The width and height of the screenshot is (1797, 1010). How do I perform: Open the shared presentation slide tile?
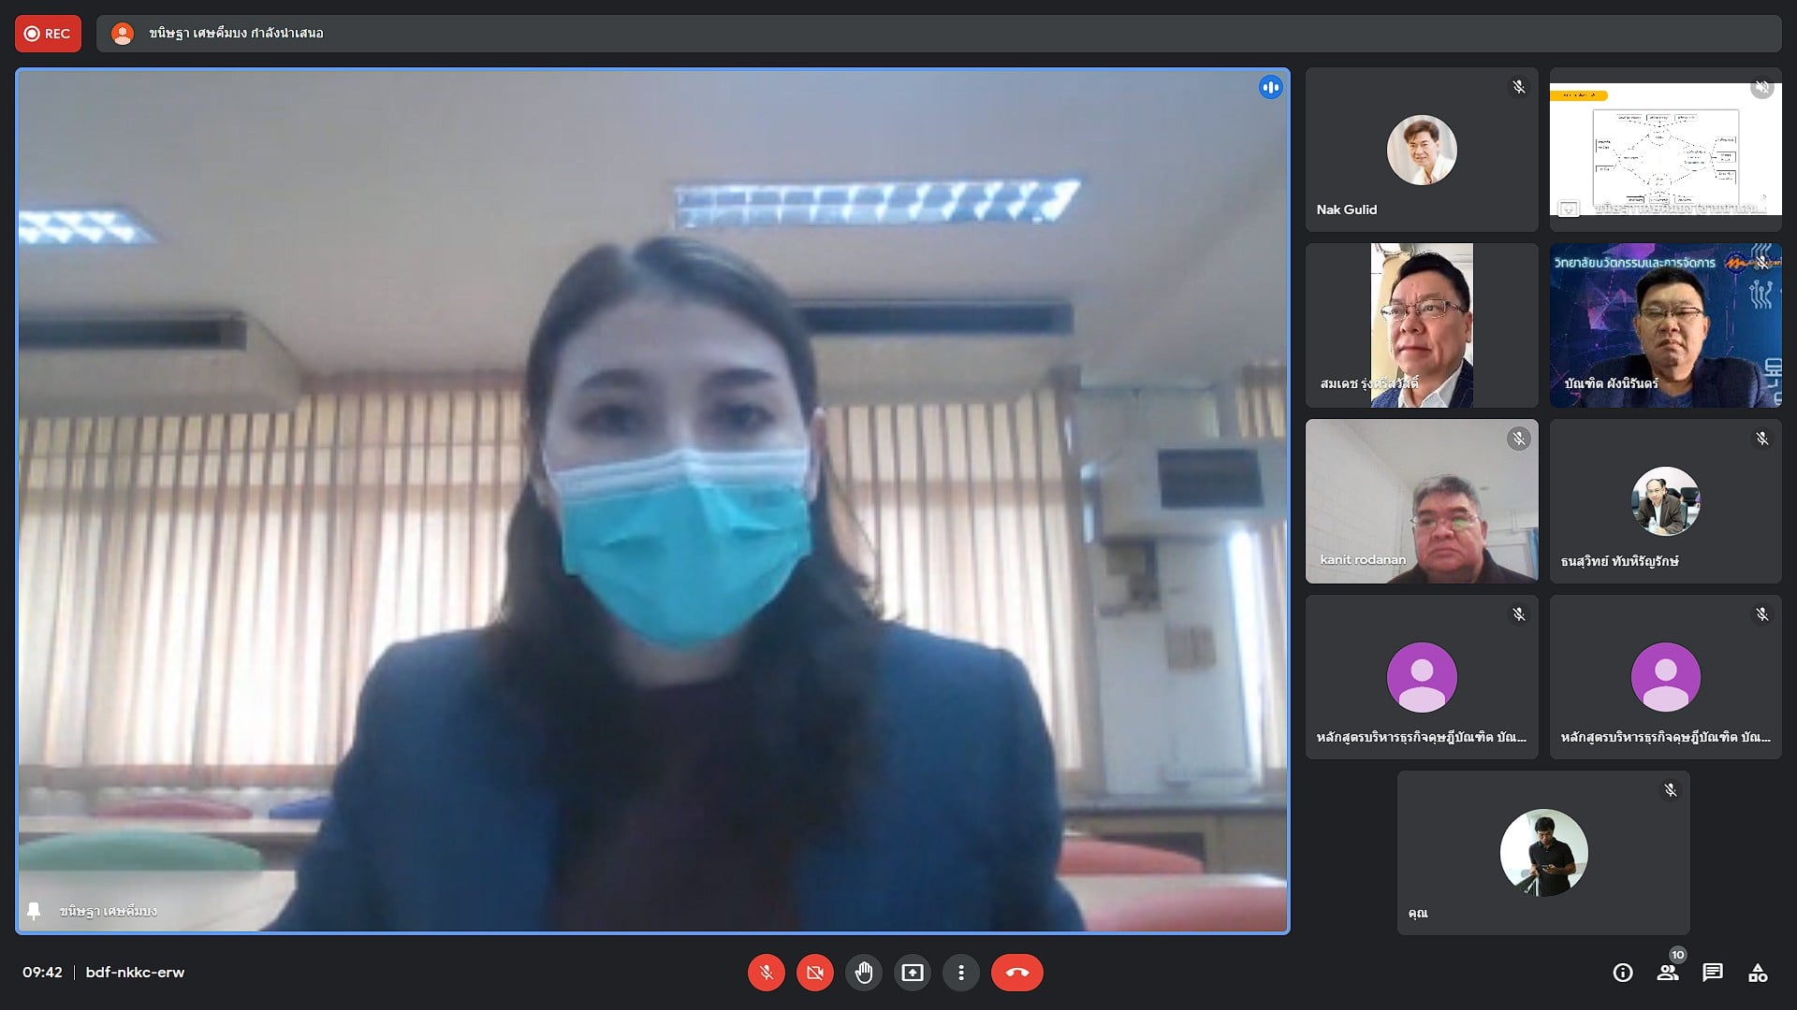click(x=1665, y=150)
